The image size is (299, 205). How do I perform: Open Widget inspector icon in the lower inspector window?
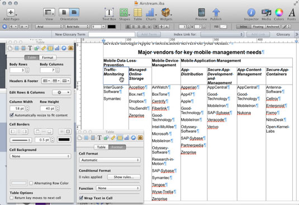pos(140,138)
